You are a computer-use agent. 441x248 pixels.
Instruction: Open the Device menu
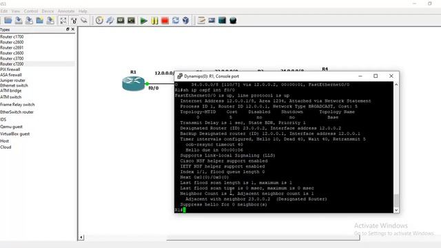pos(48,11)
